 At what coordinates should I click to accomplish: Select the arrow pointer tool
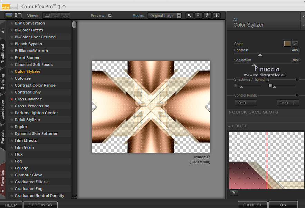point(190,16)
